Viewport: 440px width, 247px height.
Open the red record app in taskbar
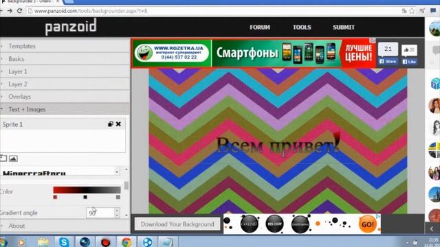[105, 242]
